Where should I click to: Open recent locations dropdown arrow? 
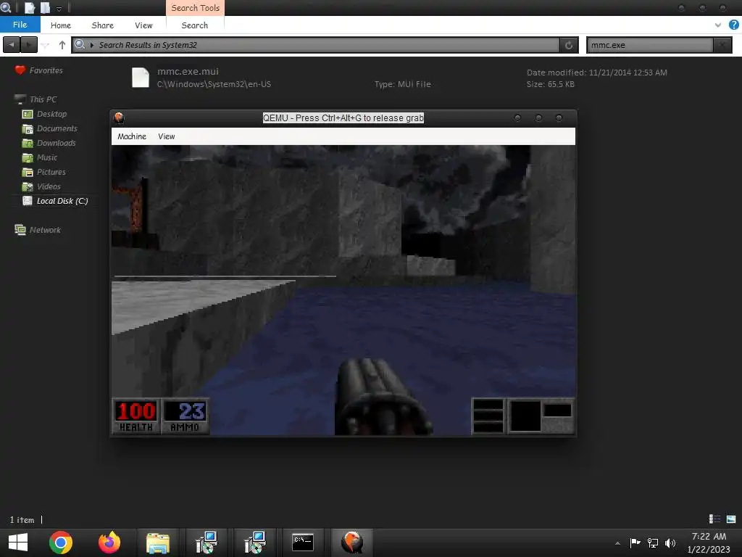(46, 45)
